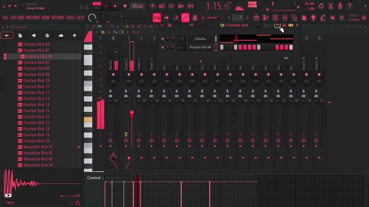Toggle the typing keyboard to piano icon
This screenshot has width=369, height=207.
(x=157, y=18)
